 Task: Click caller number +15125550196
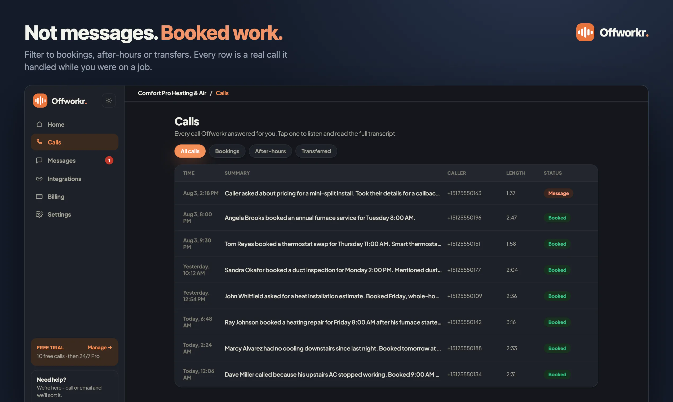pyautogui.click(x=464, y=217)
